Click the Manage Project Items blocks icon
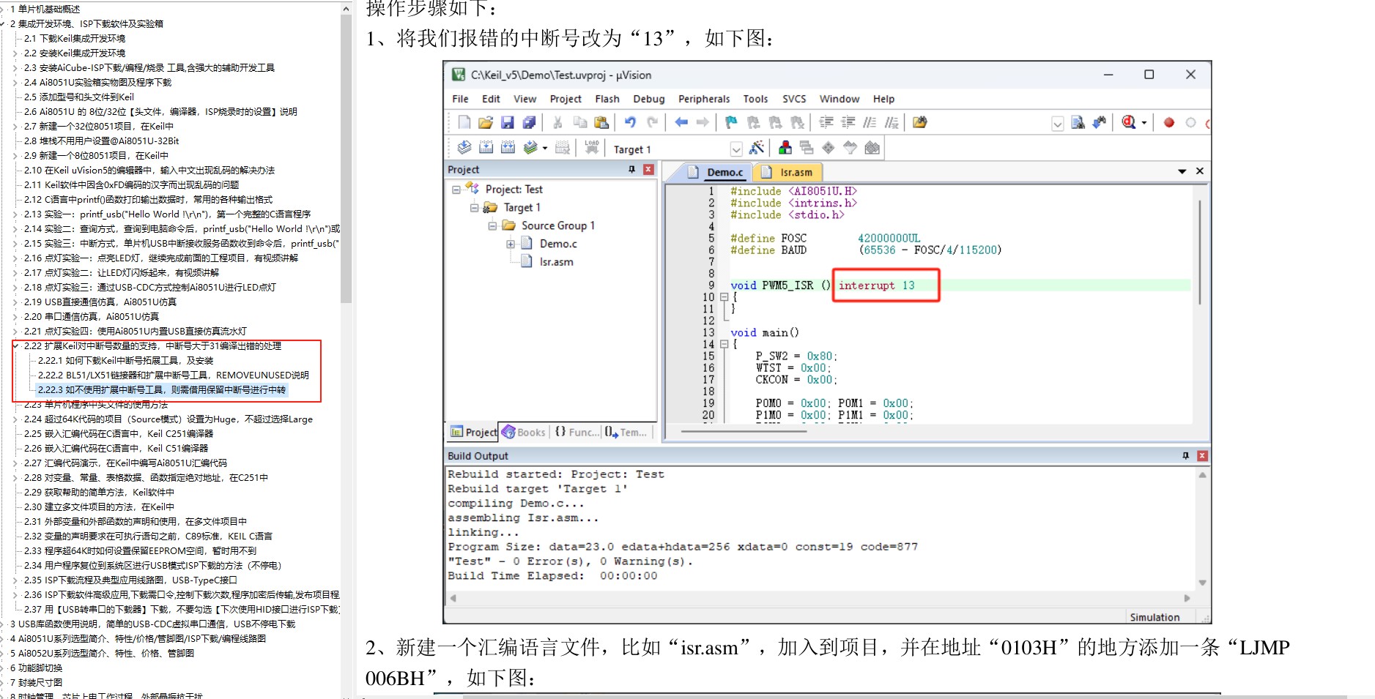Viewport: 1375px width, 699px height. tap(785, 148)
